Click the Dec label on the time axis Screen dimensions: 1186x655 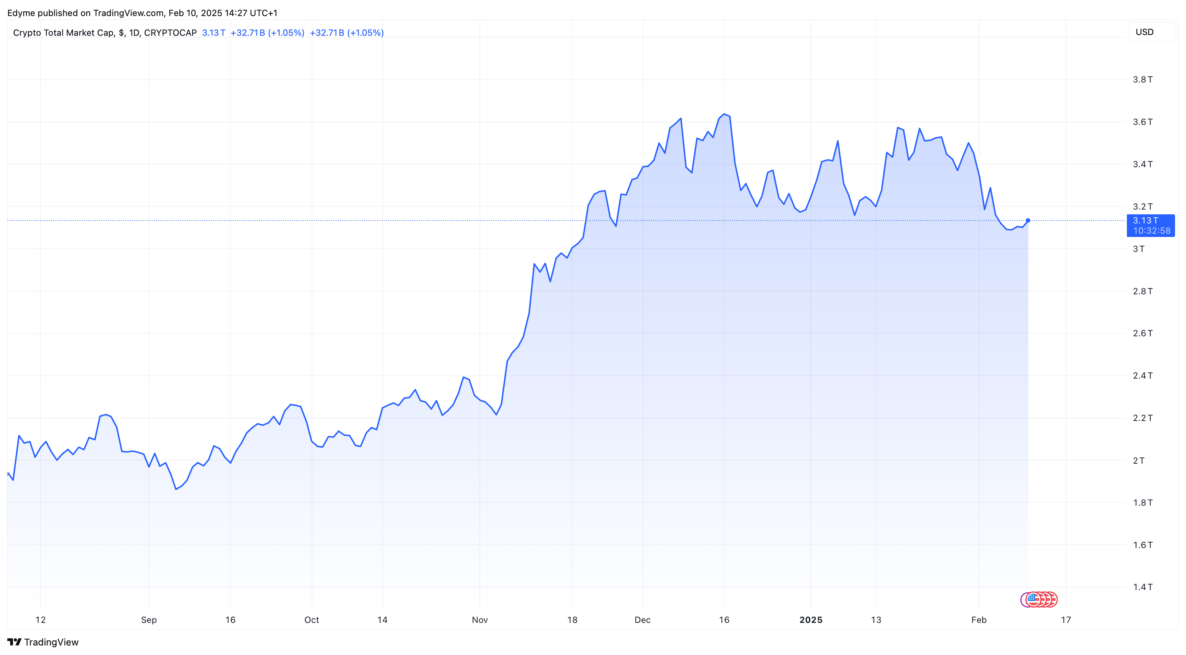tap(642, 620)
